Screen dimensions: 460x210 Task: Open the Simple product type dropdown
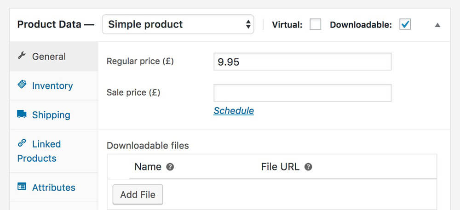point(178,24)
